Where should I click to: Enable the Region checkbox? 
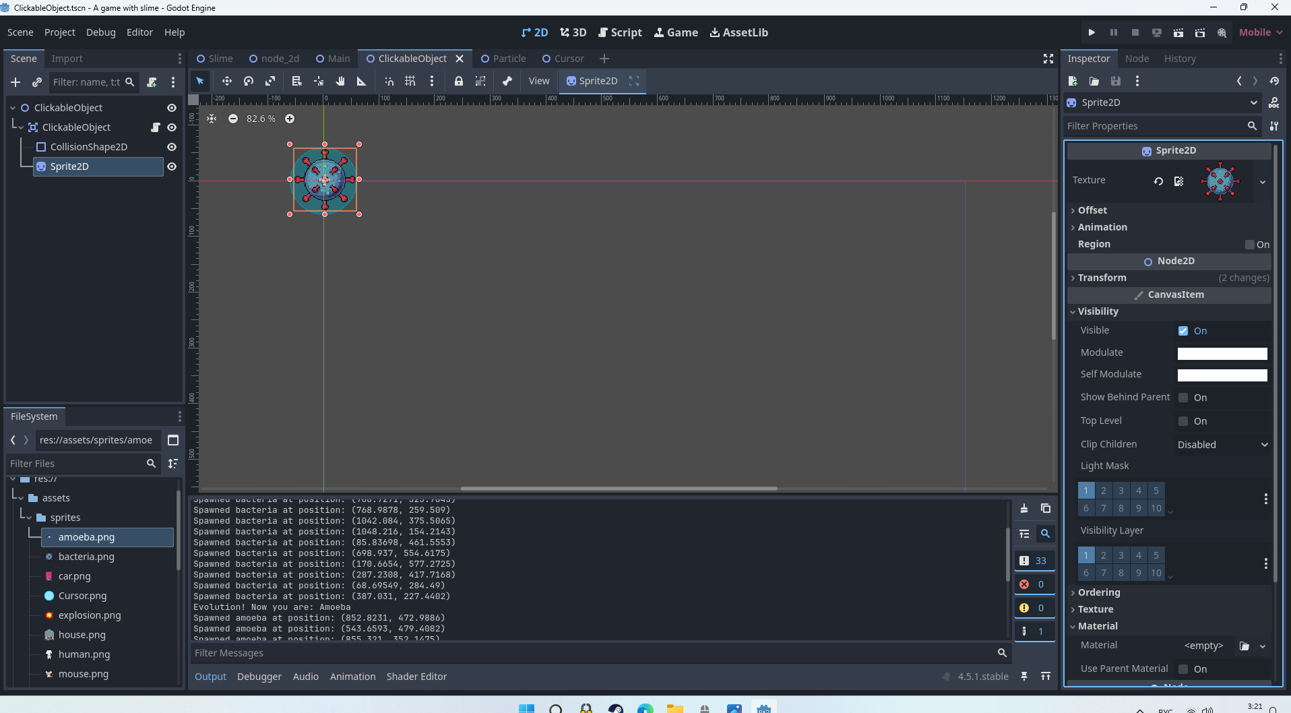point(1250,245)
